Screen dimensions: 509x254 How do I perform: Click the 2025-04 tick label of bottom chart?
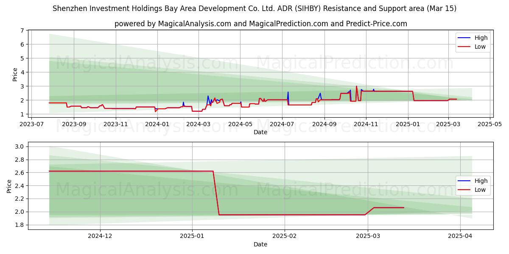coord(460,236)
